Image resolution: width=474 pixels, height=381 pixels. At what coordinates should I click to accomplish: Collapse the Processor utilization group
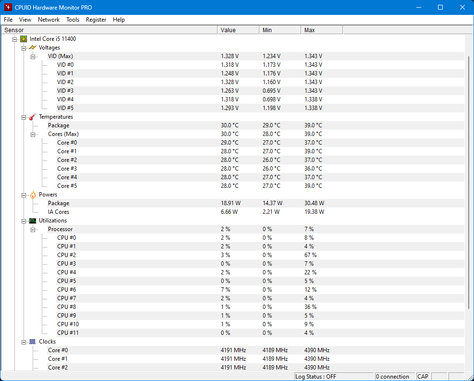33,230
